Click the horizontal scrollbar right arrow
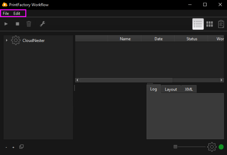 (221, 80)
